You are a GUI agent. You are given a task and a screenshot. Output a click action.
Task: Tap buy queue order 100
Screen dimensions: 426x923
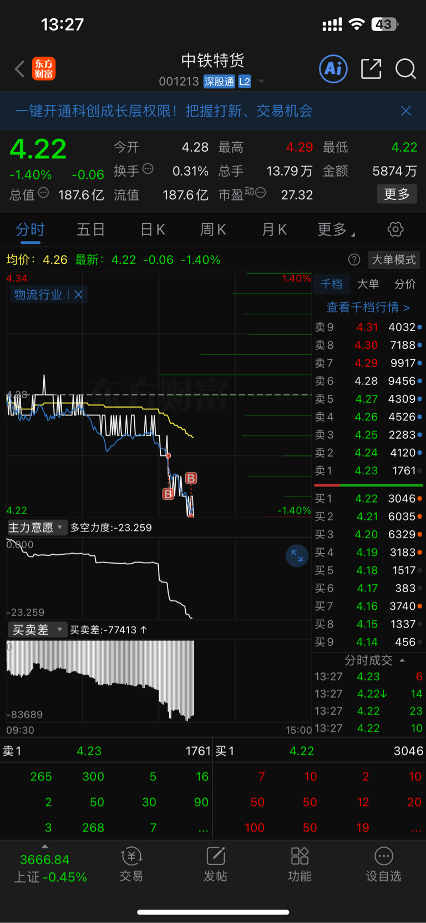click(x=255, y=827)
